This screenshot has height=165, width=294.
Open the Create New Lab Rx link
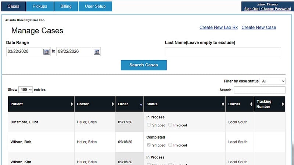point(218,27)
